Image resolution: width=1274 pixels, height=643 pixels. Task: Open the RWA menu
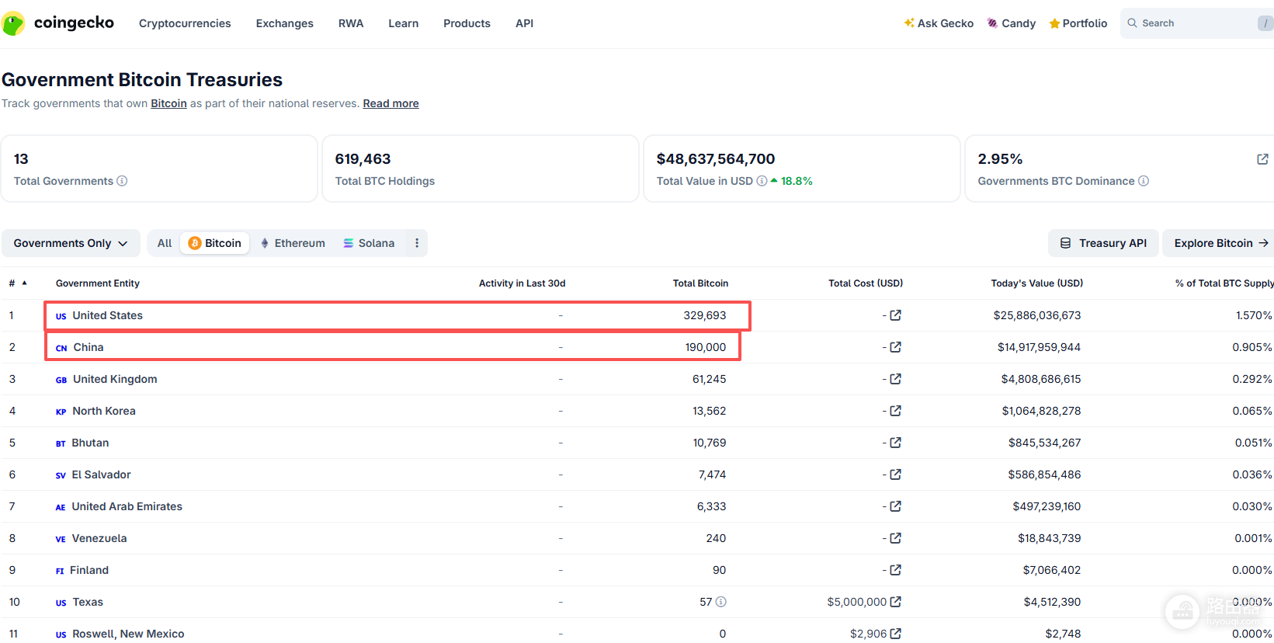coord(351,23)
